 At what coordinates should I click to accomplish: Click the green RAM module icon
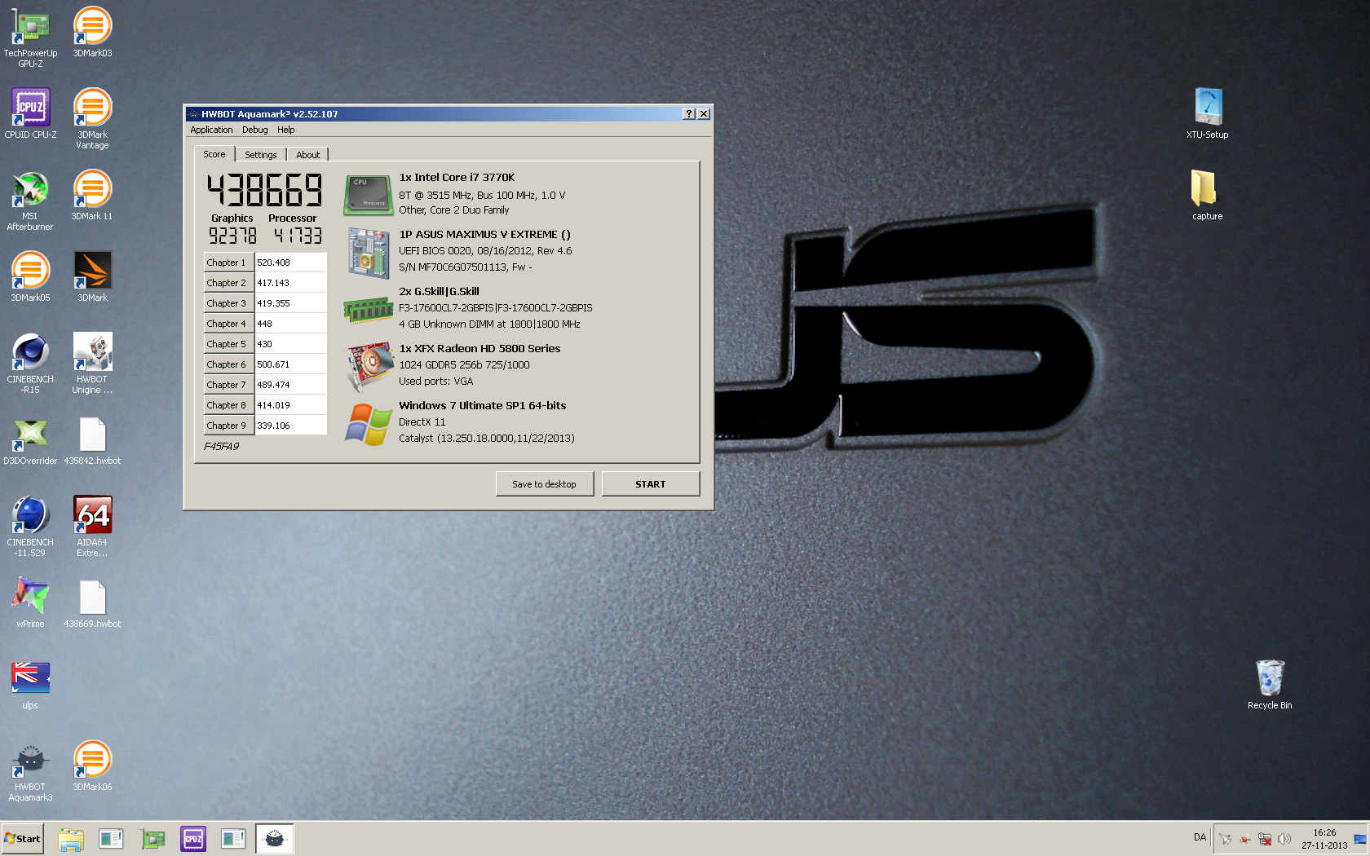tap(369, 310)
